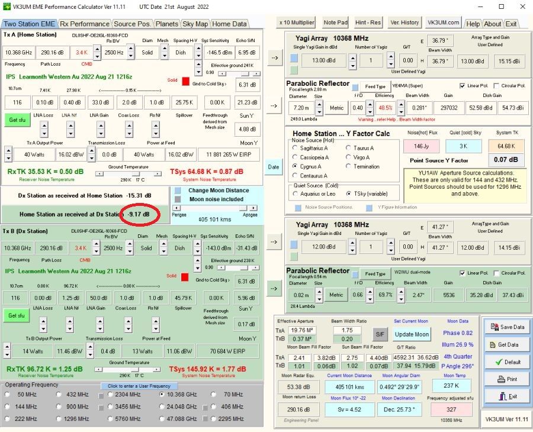Screen dimensions: 533x432
Task: Click blue square in home Yagi Array panel
Action: (x=294, y=58)
